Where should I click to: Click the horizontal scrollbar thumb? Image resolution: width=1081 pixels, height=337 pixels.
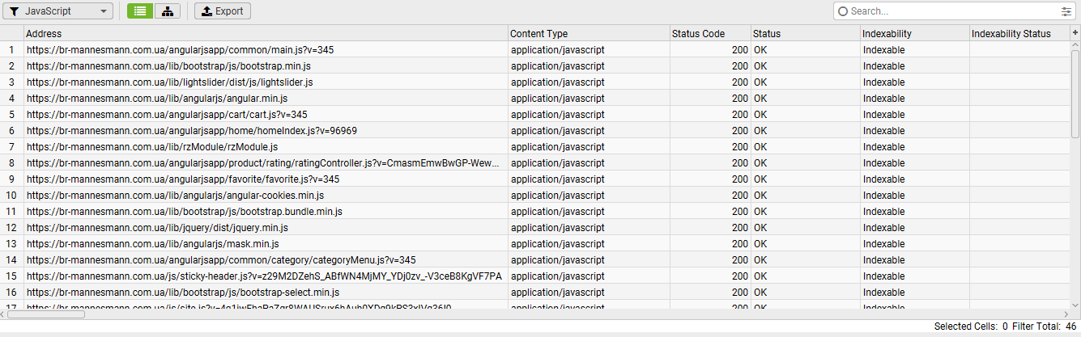click(45, 314)
